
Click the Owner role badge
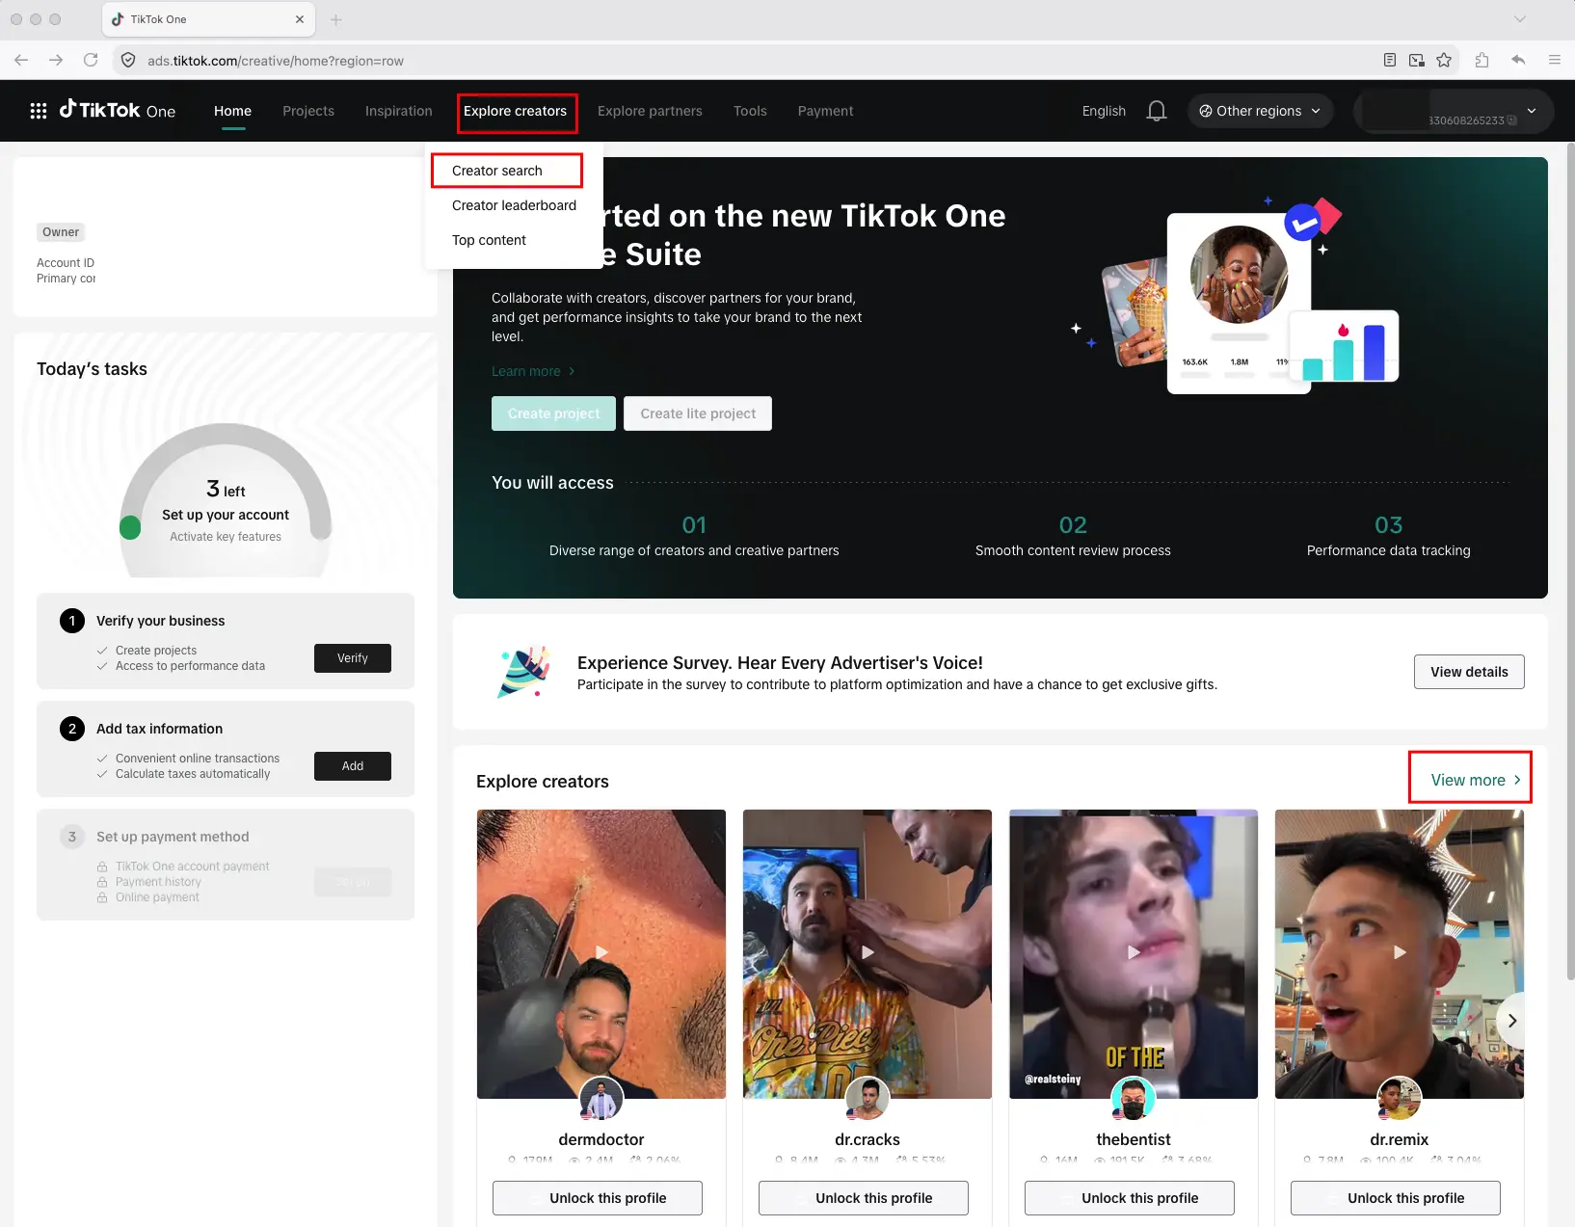pyautogui.click(x=61, y=232)
